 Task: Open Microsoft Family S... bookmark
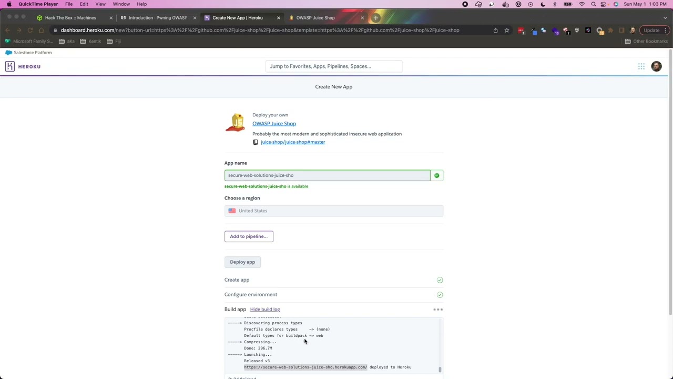coord(29,41)
